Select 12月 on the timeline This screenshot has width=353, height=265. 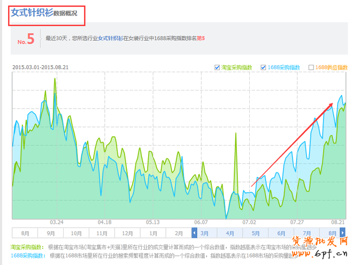tap(127, 233)
